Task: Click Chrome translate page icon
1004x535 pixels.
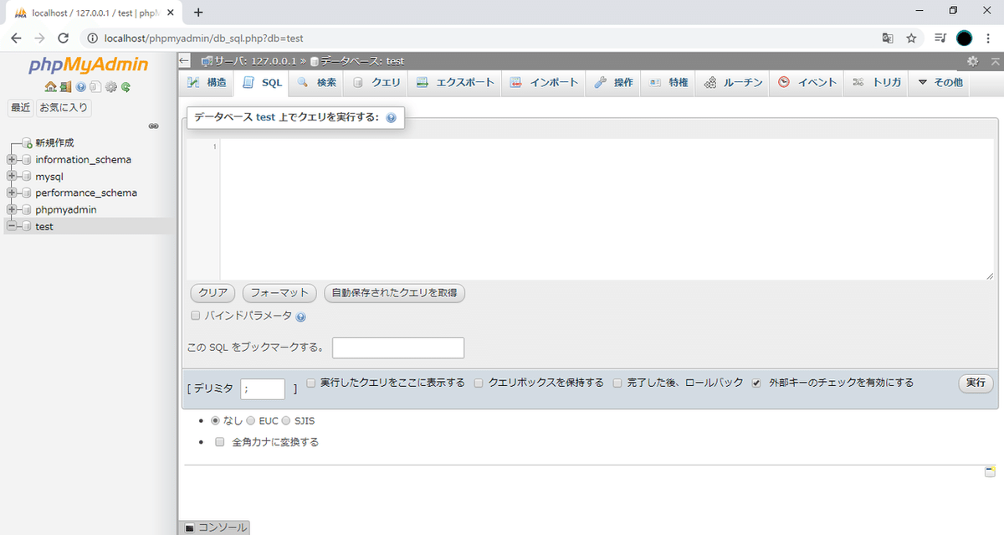Action: click(x=888, y=38)
